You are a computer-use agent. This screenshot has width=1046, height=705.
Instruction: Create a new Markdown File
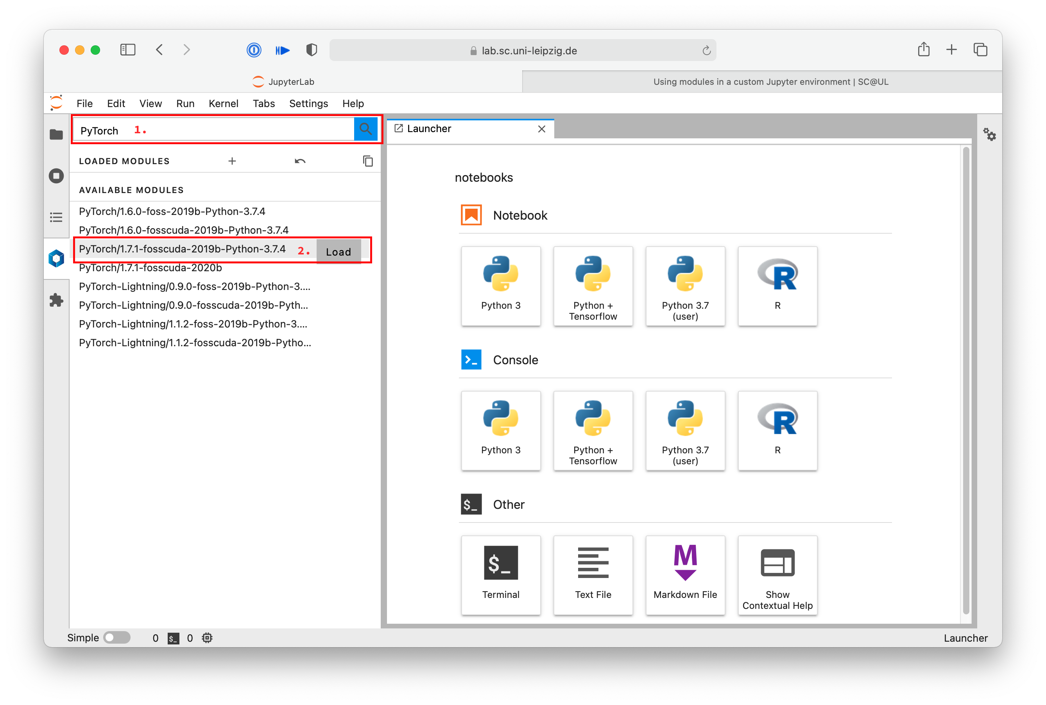pyautogui.click(x=685, y=575)
